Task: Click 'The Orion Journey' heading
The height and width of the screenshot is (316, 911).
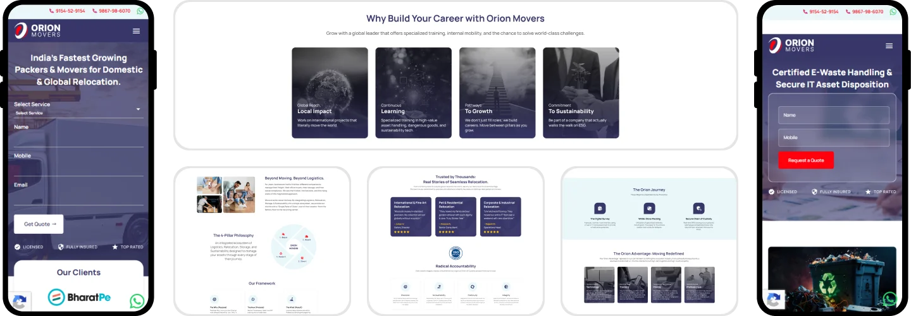Action: [649, 190]
